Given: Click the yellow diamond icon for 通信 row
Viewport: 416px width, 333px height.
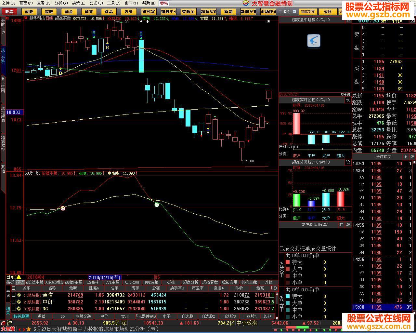Looking at the screenshot, I should [x=19, y=295].
